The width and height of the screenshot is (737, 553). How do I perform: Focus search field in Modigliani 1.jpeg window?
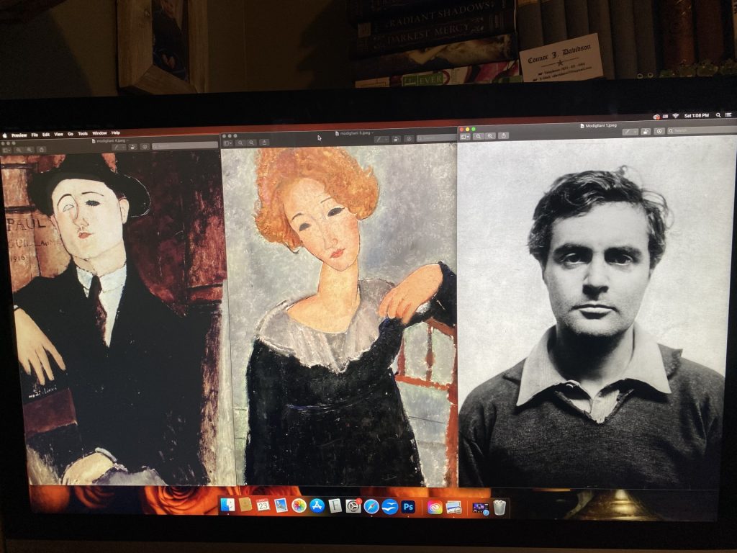(x=702, y=130)
